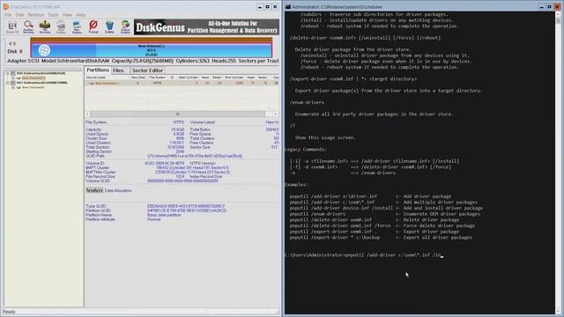The image size is (564, 317).
Task: Open the View menu
Action: point(67,15)
